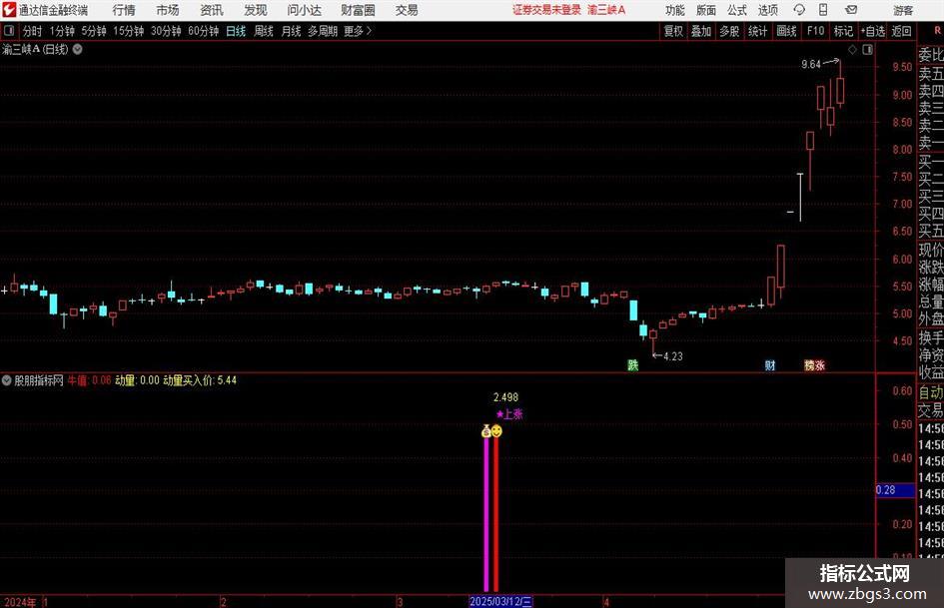Viewport: 944px width, 608px height.
Task: Open the 发现 menu
Action: pos(256,10)
